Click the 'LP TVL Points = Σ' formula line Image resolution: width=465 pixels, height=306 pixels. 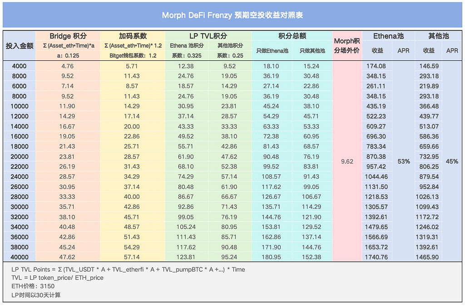click(128, 270)
